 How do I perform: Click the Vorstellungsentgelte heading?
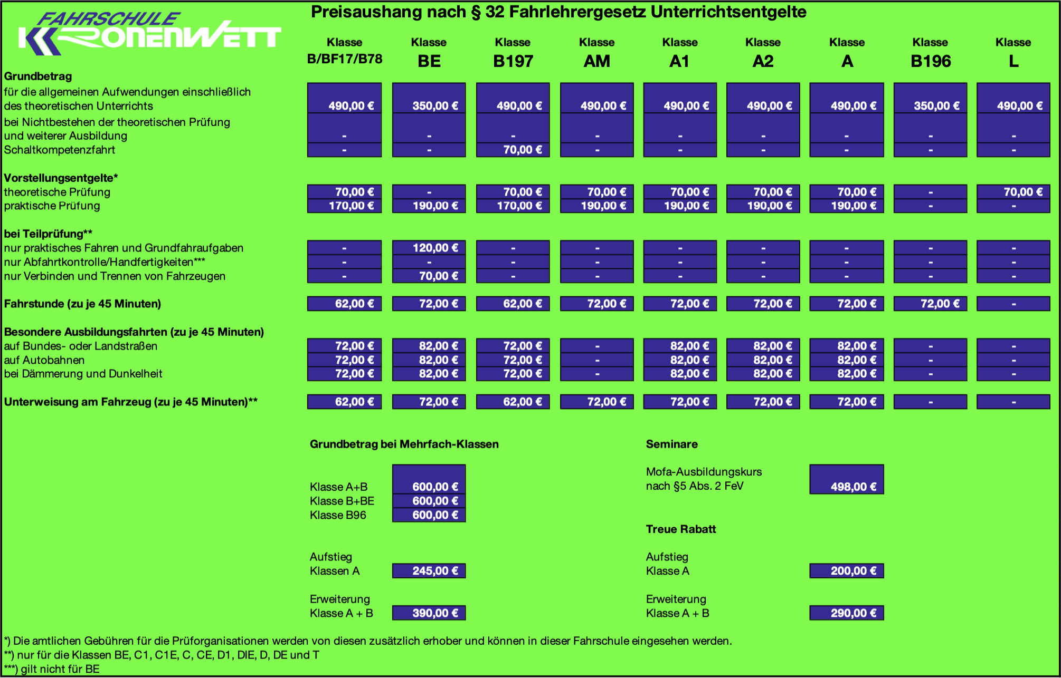click(61, 178)
